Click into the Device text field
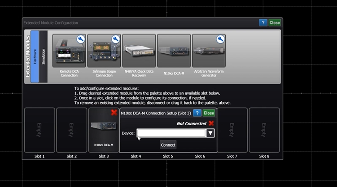 [x=171, y=133]
